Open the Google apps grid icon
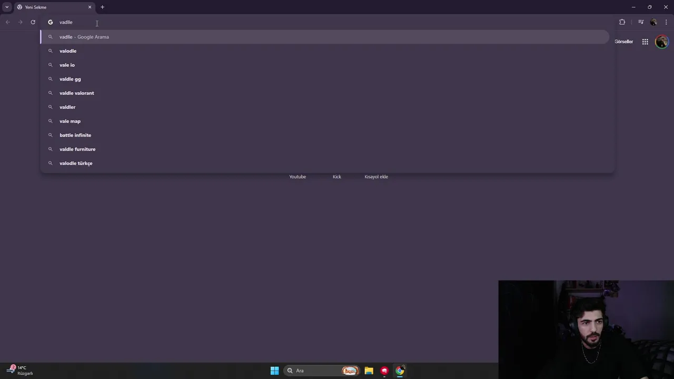Image resolution: width=674 pixels, height=379 pixels. 645,42
